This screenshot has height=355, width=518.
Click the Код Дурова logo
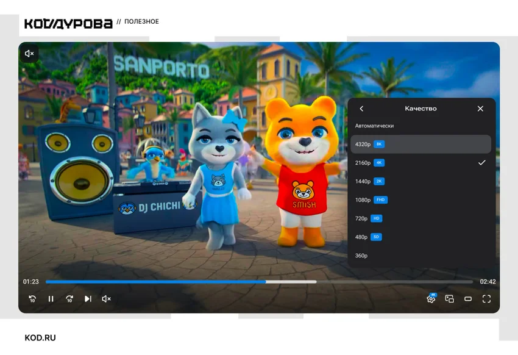pyautogui.click(x=68, y=23)
